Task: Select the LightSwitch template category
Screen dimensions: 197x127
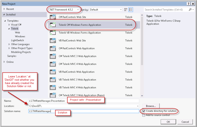Action: tap(18, 40)
